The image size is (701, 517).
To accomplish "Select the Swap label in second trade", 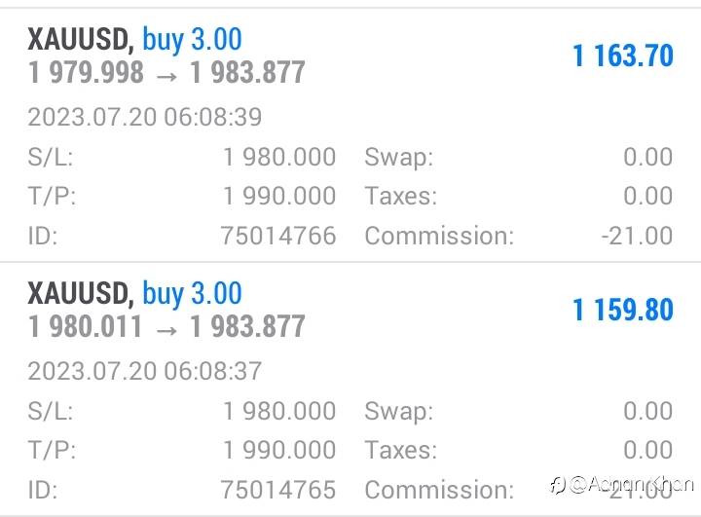I will coord(399,411).
